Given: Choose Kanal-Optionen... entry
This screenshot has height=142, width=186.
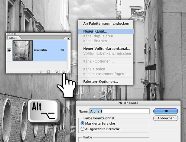Looking at the screenshot, I should point(106,61).
